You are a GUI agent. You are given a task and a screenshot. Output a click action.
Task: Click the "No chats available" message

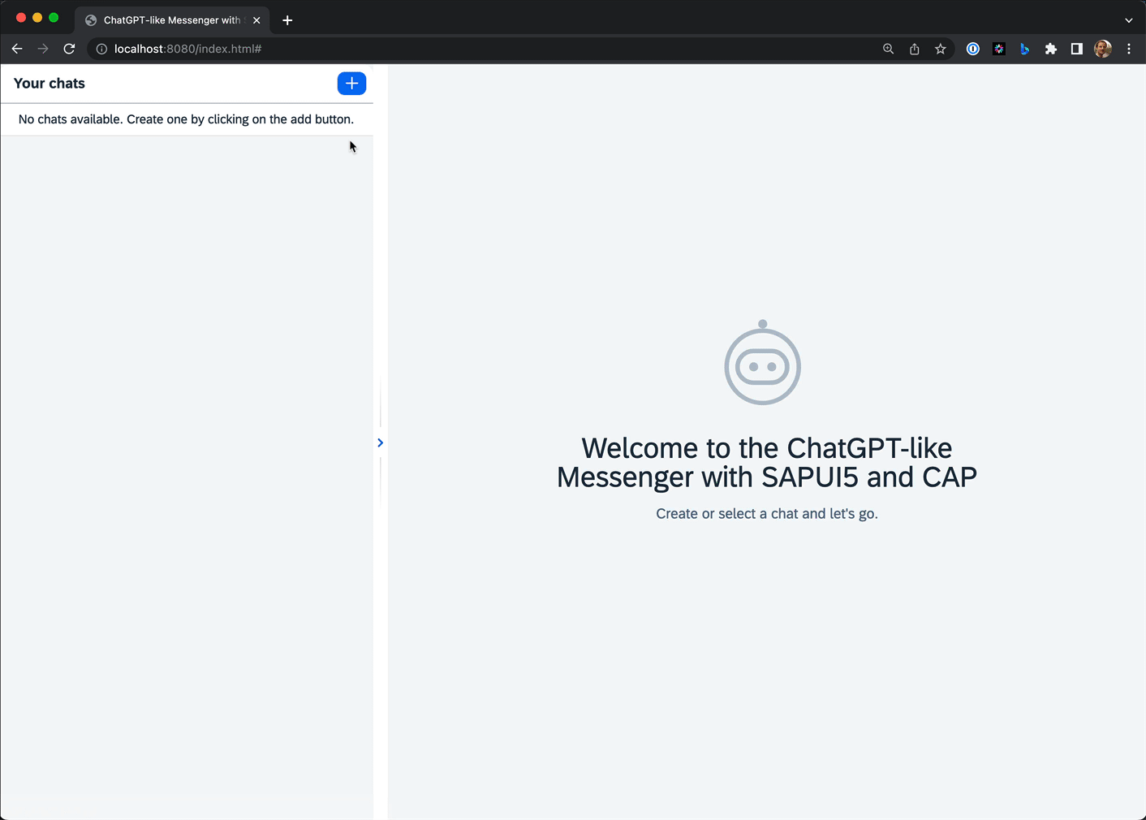(x=186, y=119)
